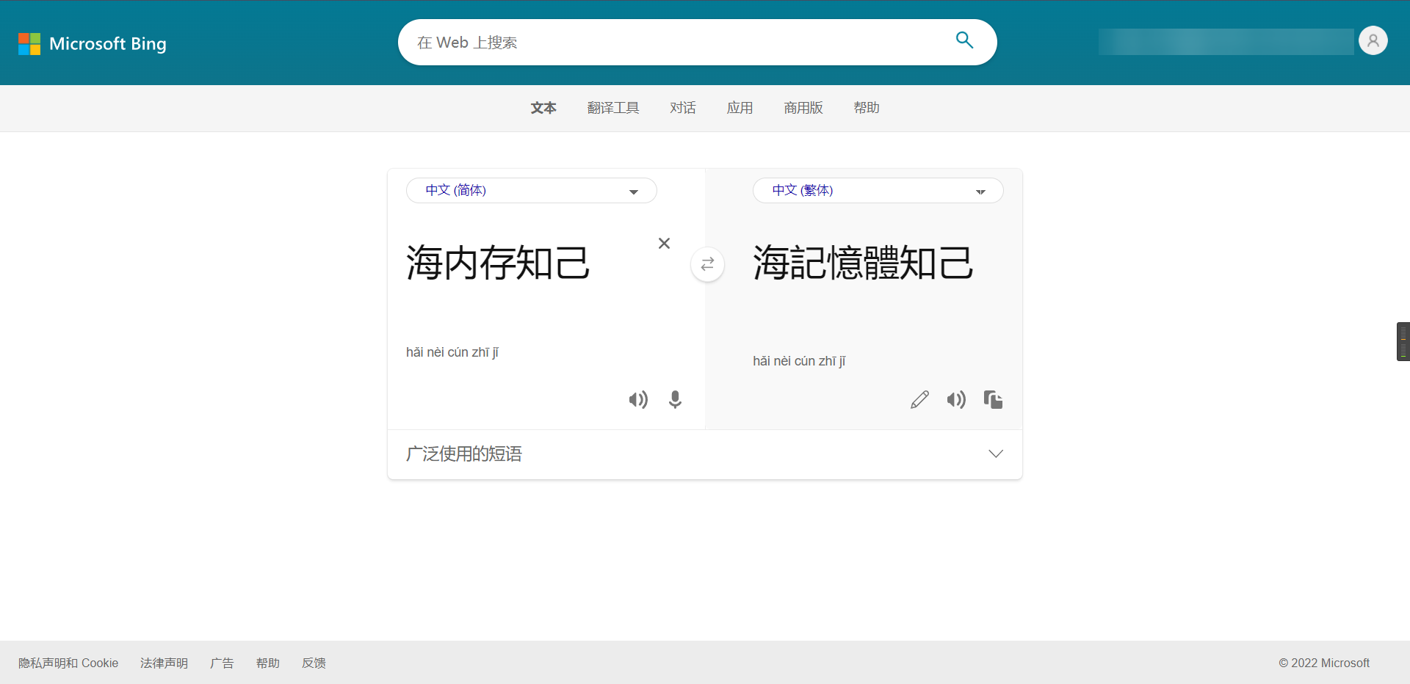Viewport: 1410px width, 684px height.
Task: Click the search magnifier icon
Action: tap(964, 40)
